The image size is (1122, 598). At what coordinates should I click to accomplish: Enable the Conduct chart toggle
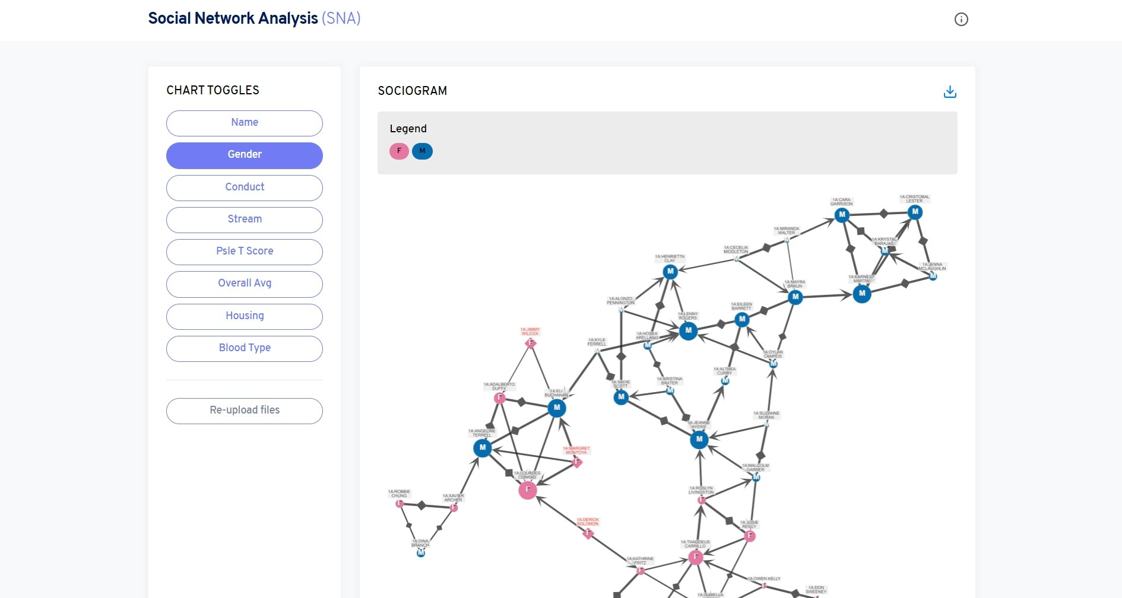point(244,187)
